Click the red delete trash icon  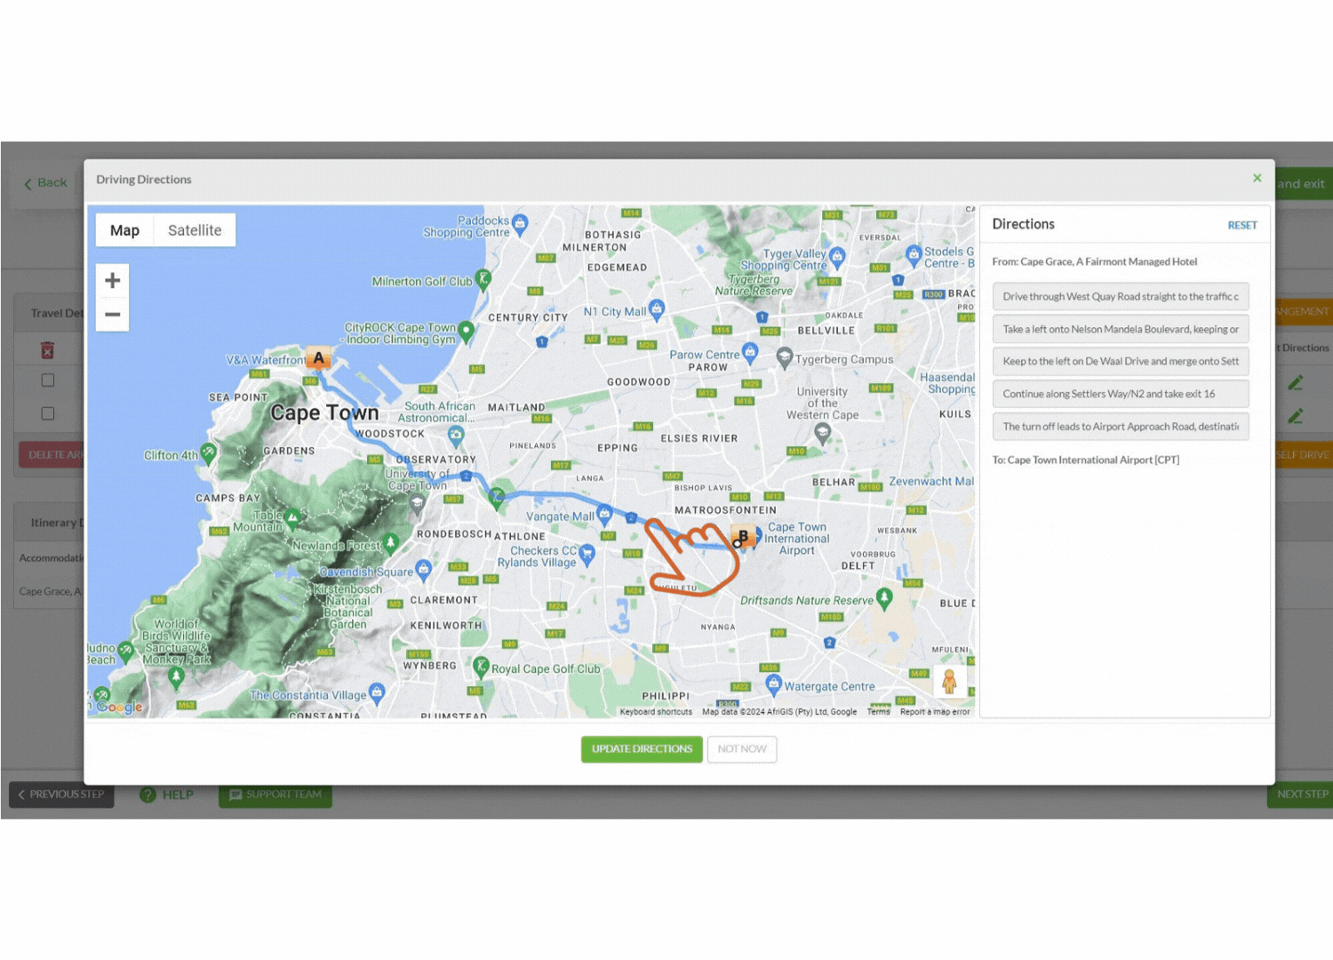(x=48, y=350)
